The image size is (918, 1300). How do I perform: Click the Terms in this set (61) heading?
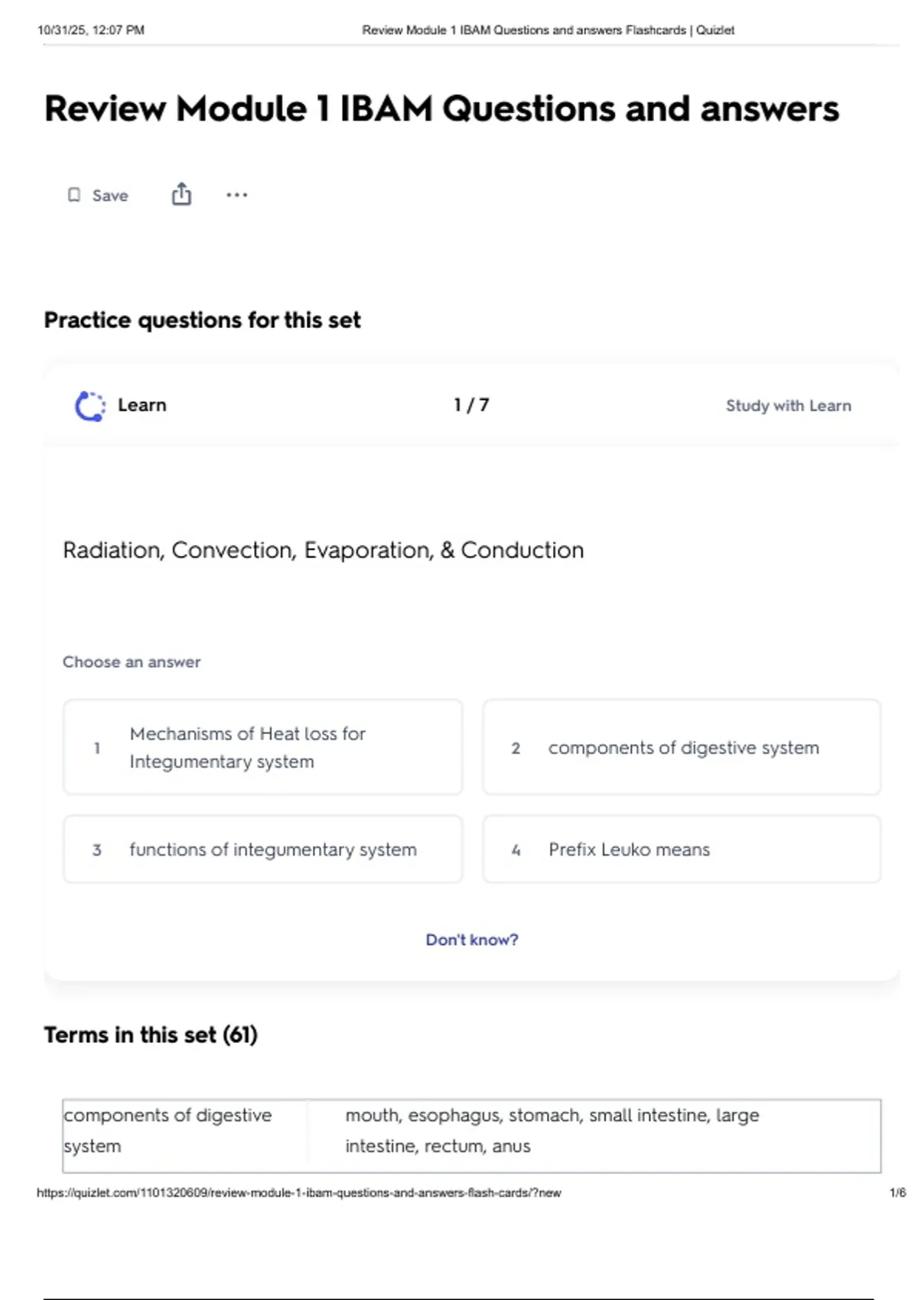pyautogui.click(x=151, y=1035)
